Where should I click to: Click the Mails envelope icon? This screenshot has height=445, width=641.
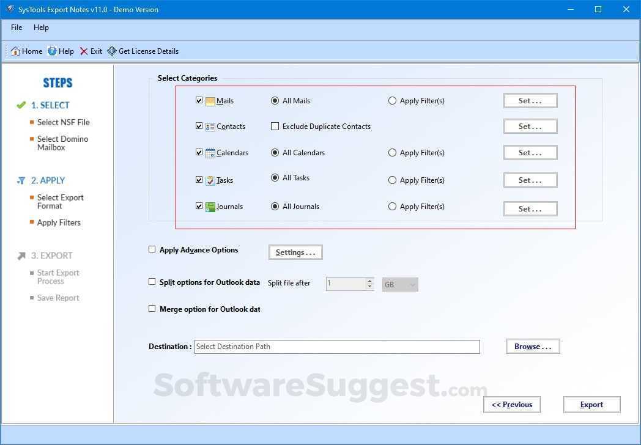(x=210, y=100)
